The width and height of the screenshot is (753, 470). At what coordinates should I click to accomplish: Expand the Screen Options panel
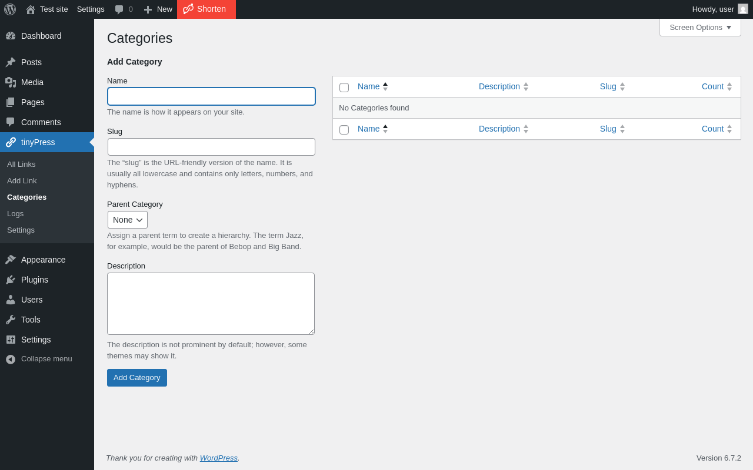tap(700, 27)
